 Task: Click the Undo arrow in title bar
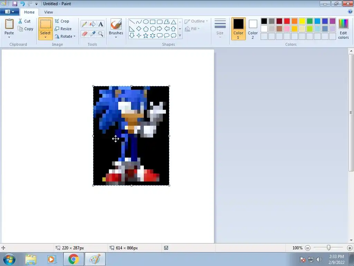22,3
